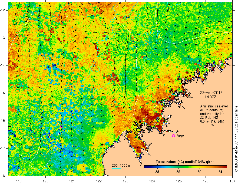Click the -15 latitude axis label
The image size is (238, 184).
(x=3, y=93)
